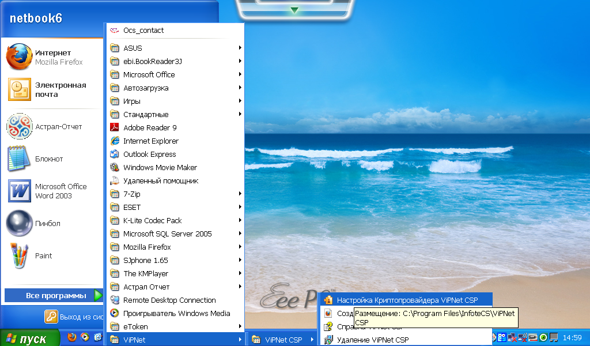The image size is (590, 346).
Task: Expand the K-Lite Codec Pack folder
Action: tap(175, 220)
